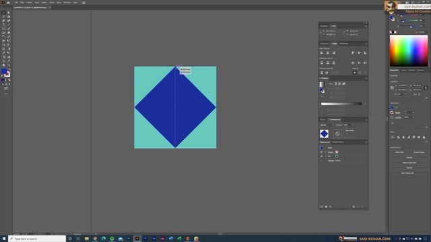Click the arrange documents icon in menu bar
The height and width of the screenshot is (242, 431).
[84, 3]
